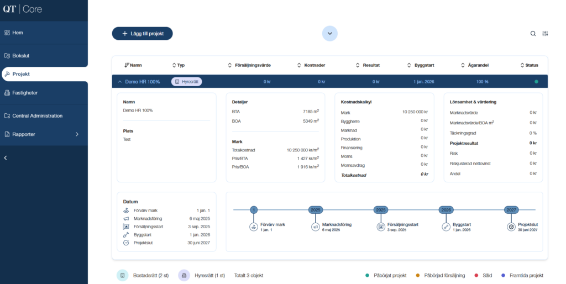The width and height of the screenshot is (566, 284).
Task: Click the round chevron-down dropdown button
Action: [x=330, y=34]
